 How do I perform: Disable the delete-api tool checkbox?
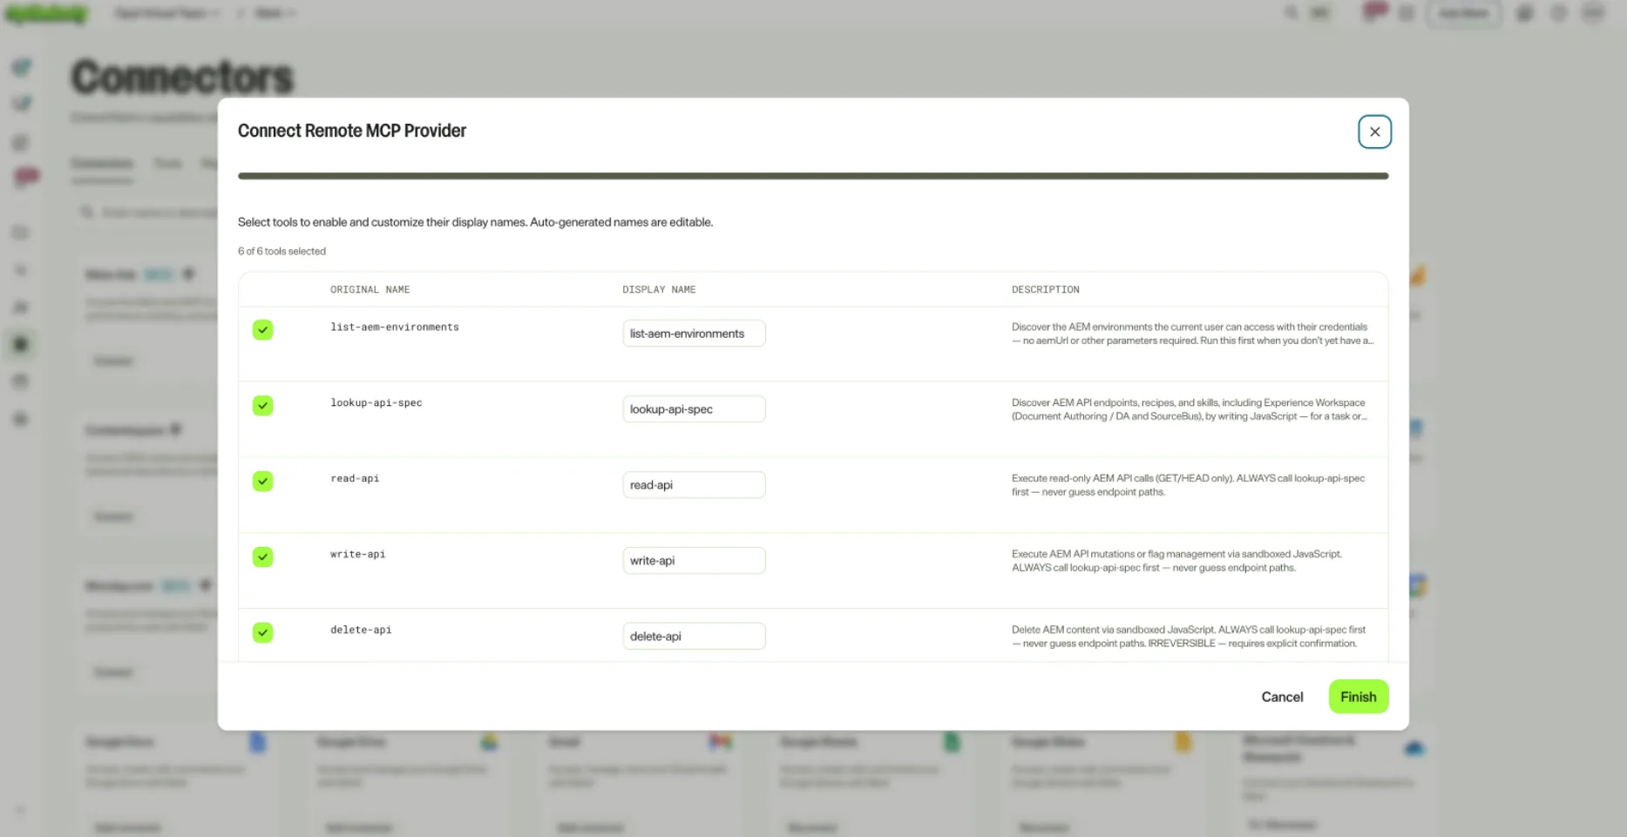pos(262,632)
